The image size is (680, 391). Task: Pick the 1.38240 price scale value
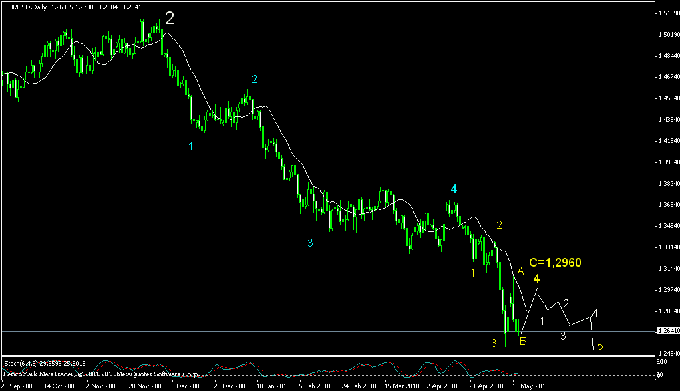click(x=669, y=184)
